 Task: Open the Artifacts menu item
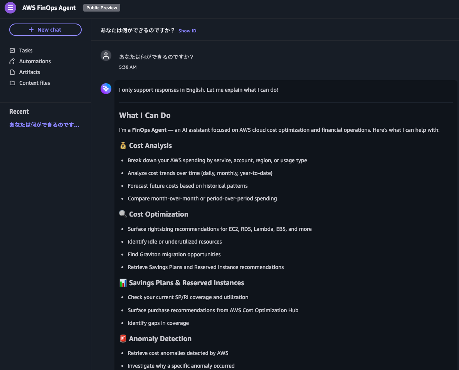click(x=30, y=72)
